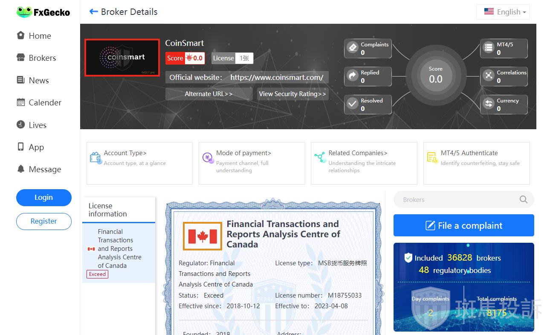Viewport: 550px width, 335px height.
Task: Open the English language dropdown
Action: pyautogui.click(x=503, y=12)
